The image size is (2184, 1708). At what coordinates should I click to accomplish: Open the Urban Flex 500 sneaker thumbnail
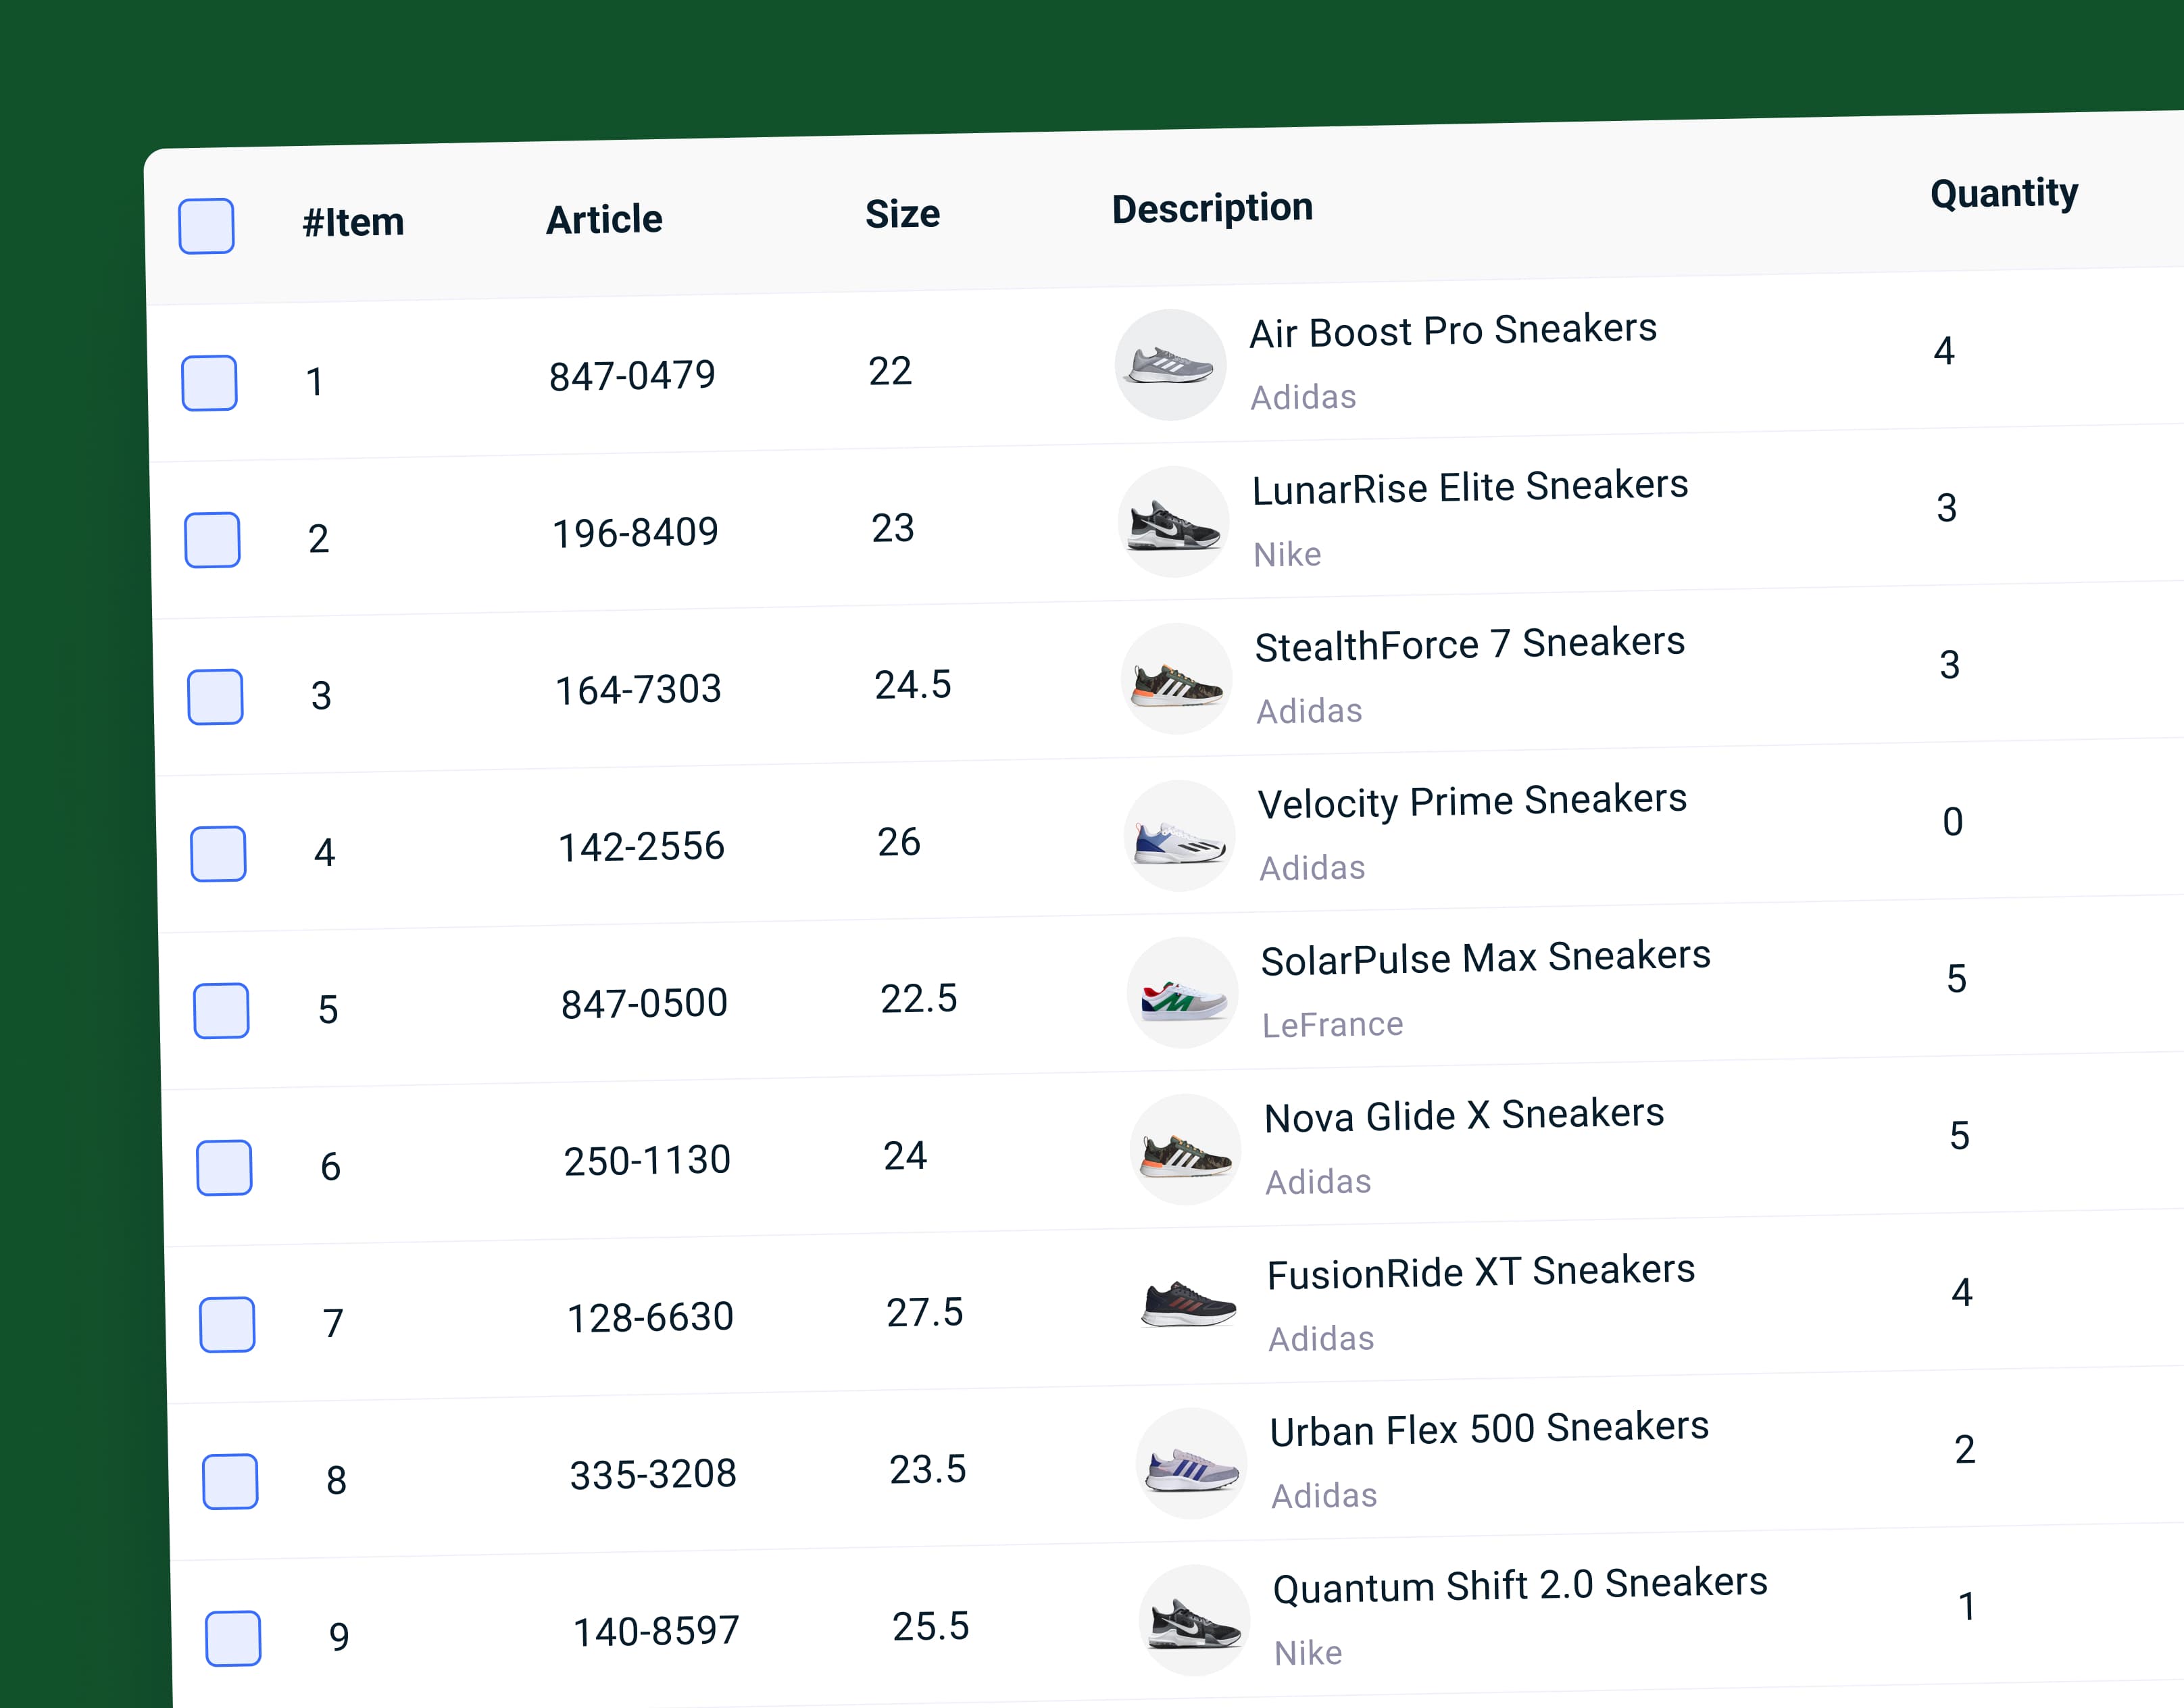[x=1191, y=1463]
